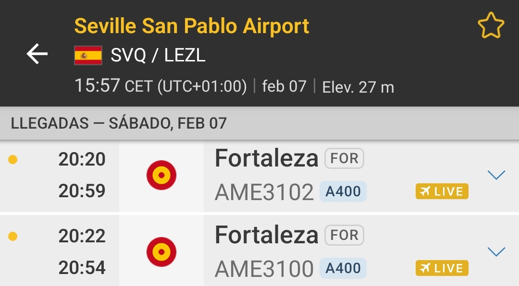Tap the roundel logo for flight AME3102

point(161,175)
